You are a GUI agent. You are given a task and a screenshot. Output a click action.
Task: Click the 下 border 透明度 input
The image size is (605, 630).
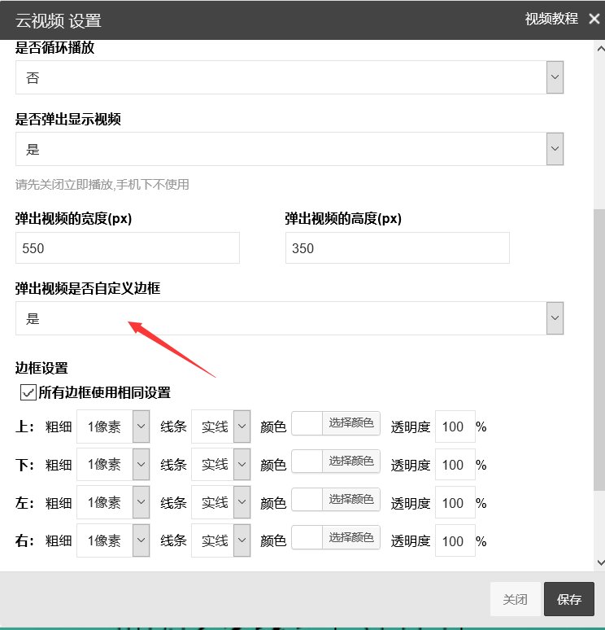tap(455, 465)
